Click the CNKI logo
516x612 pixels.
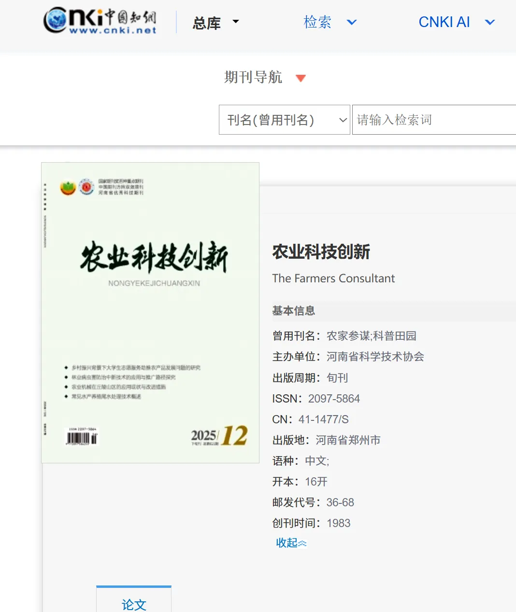click(100, 21)
